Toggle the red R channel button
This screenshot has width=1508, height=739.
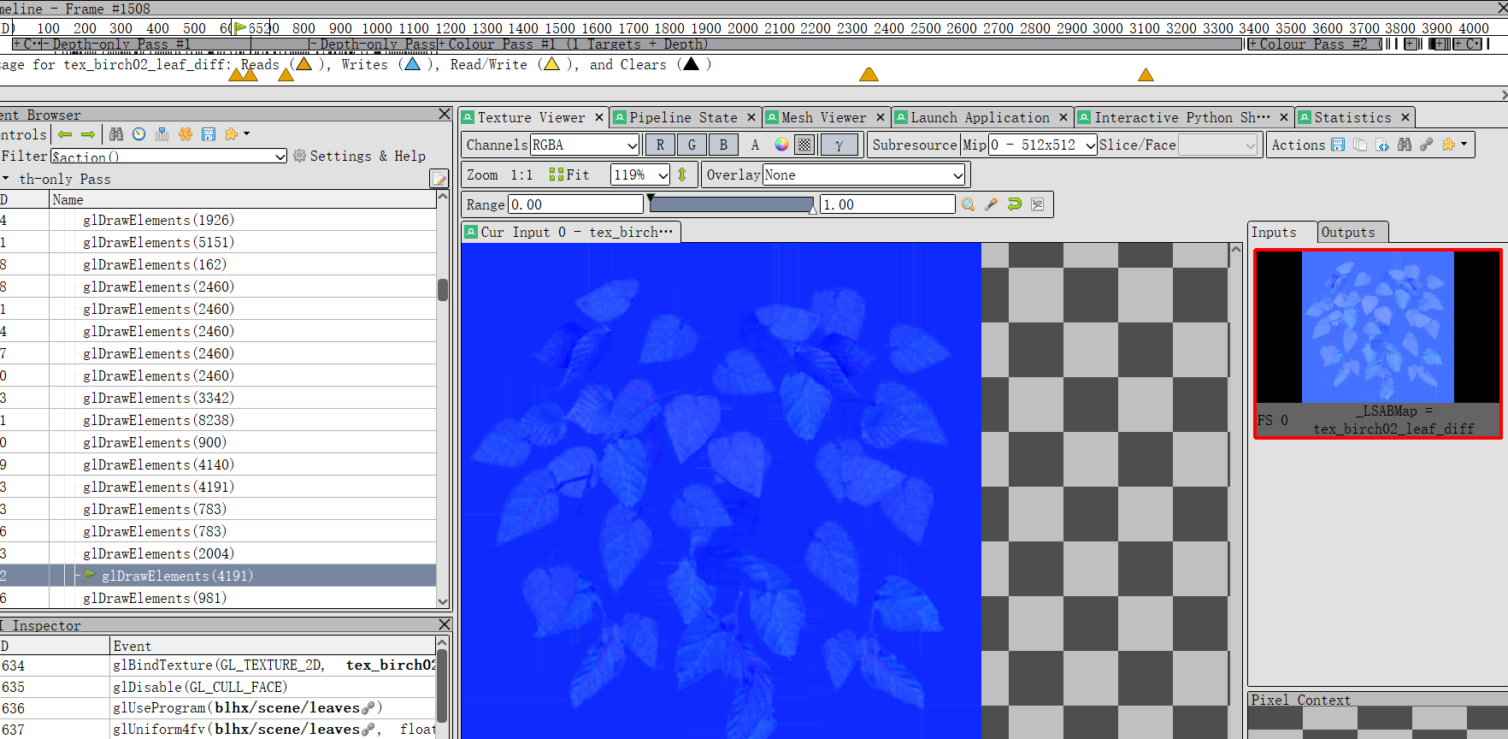point(659,145)
